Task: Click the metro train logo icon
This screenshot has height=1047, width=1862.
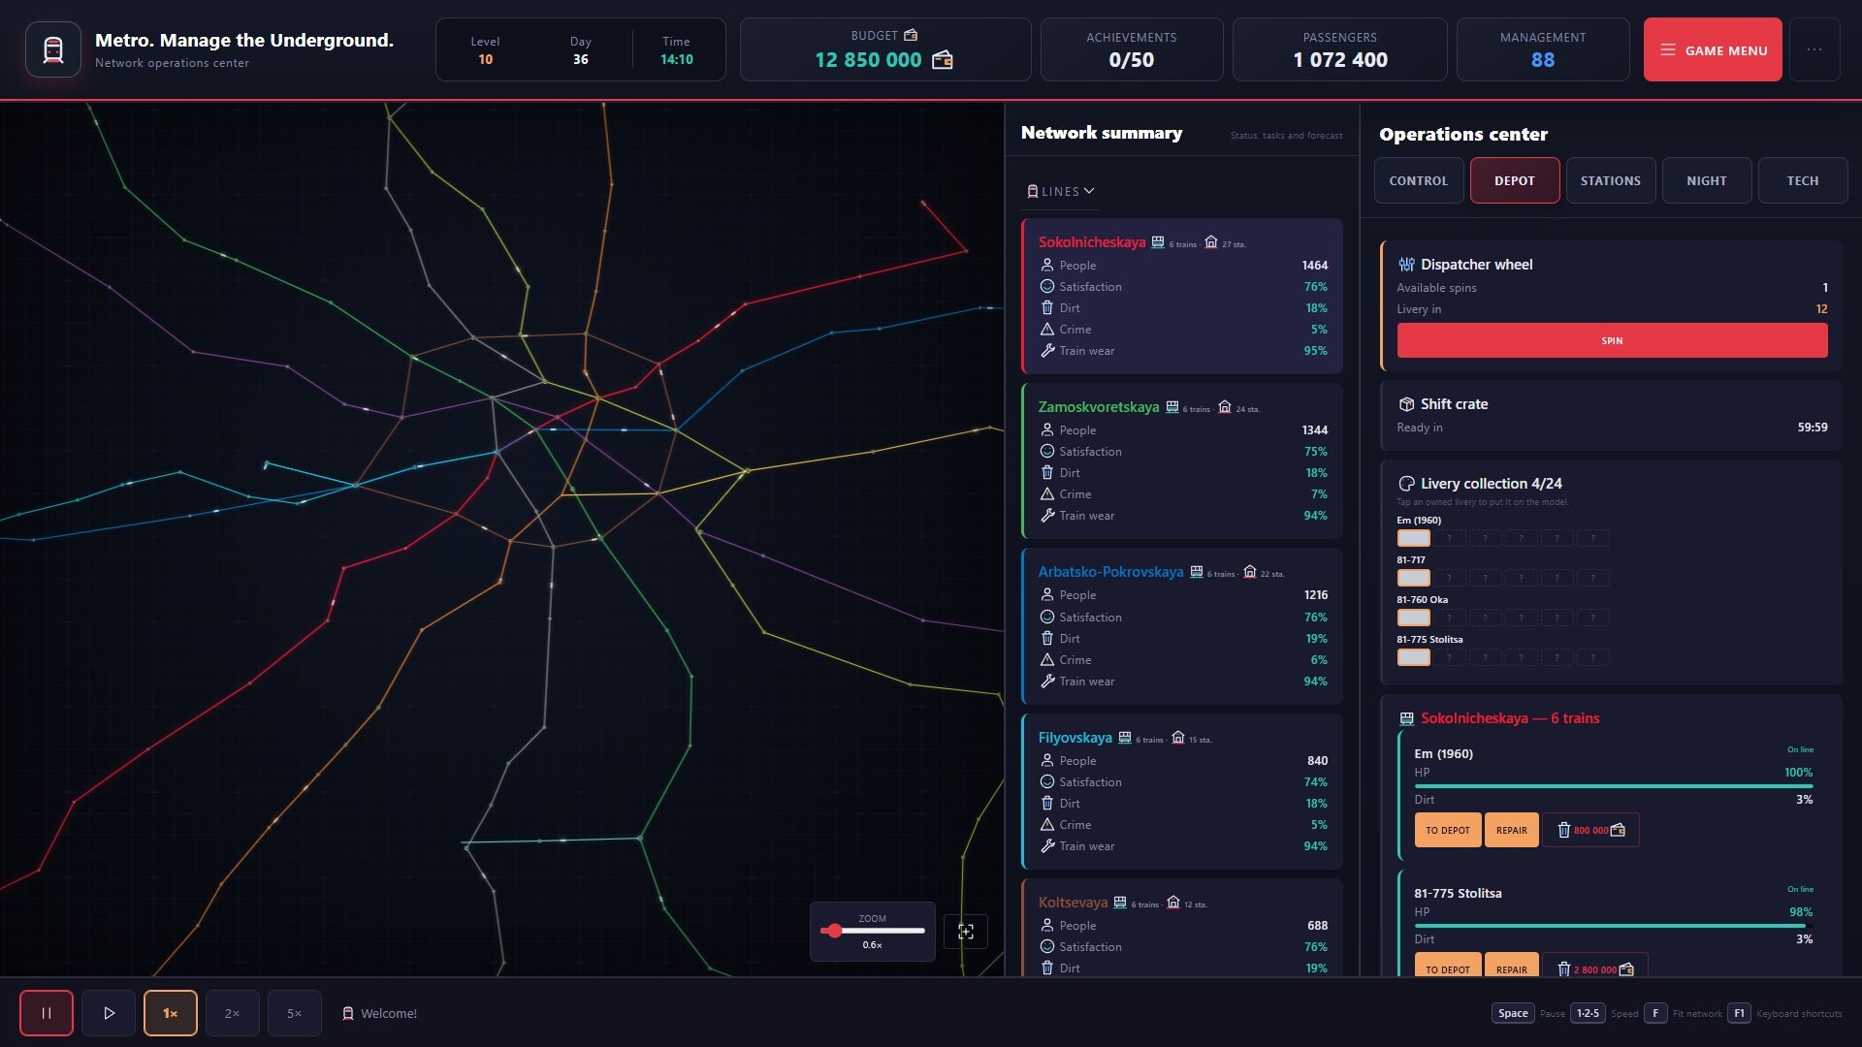Action: 53,49
